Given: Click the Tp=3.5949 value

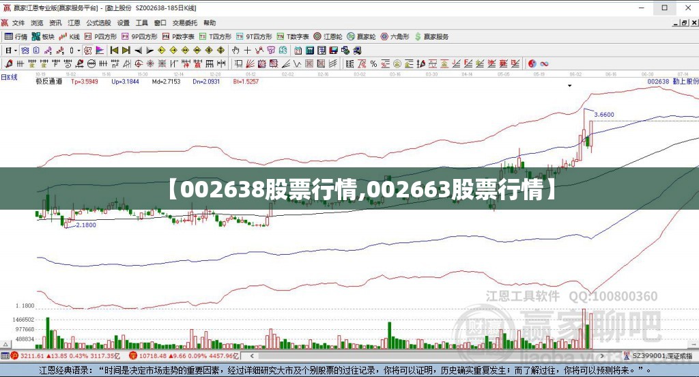Looking at the screenshot, I should (x=84, y=82).
